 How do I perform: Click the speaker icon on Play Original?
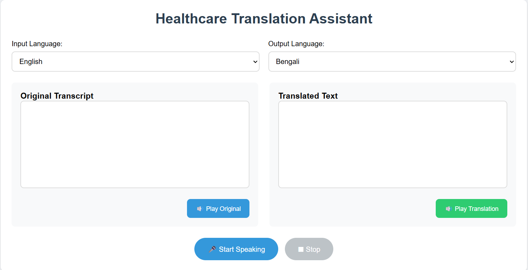click(x=200, y=208)
